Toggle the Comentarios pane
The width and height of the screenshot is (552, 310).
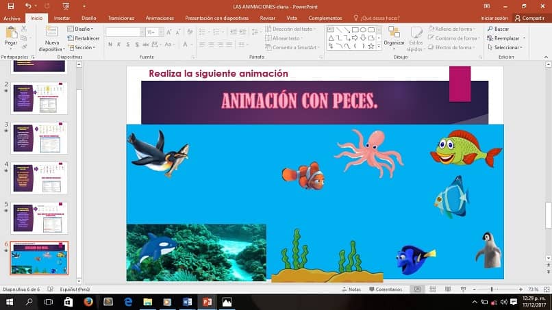tap(386, 289)
